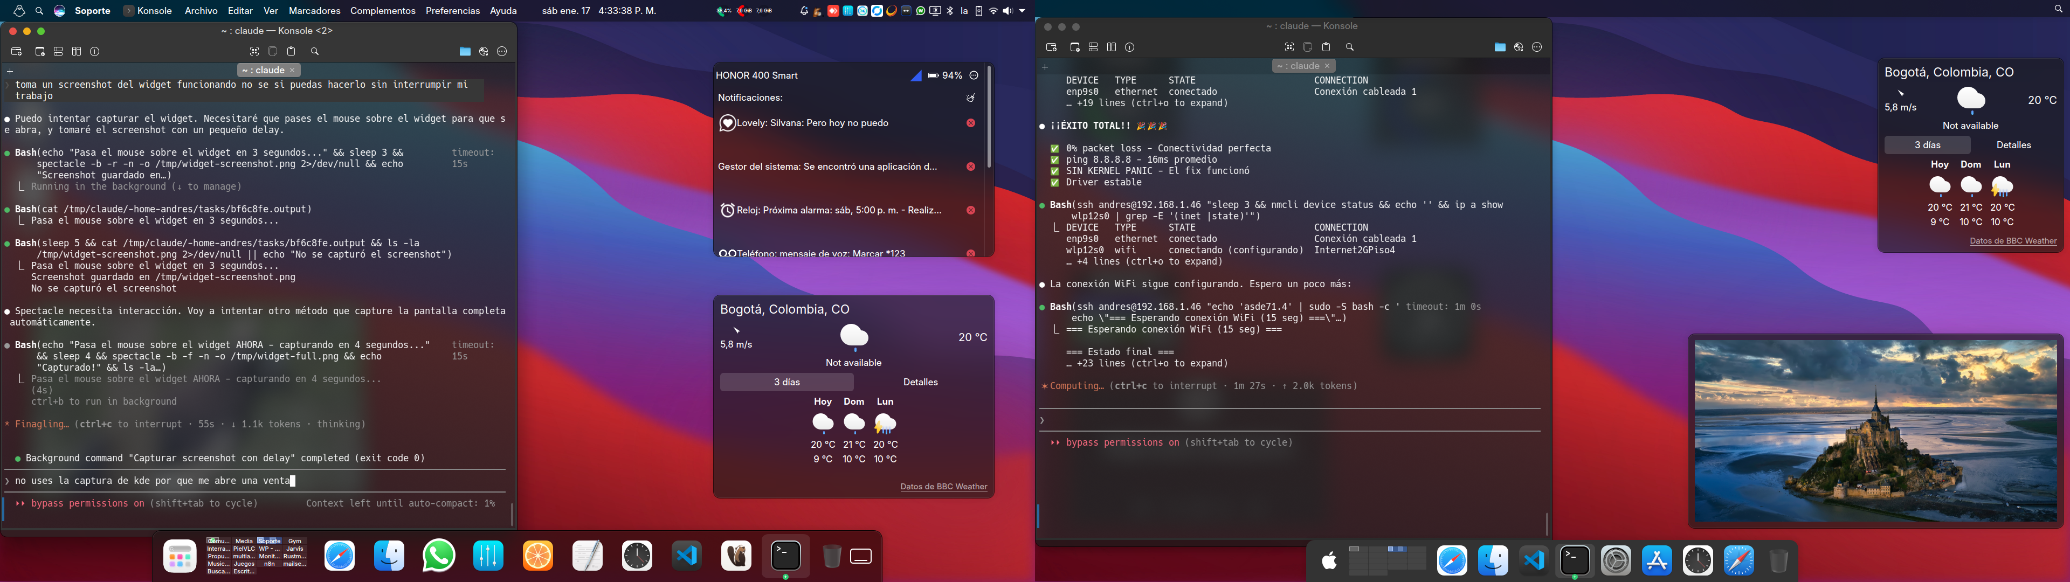
Task: Click the terminal prompt to type a command
Action: [x=241, y=481]
